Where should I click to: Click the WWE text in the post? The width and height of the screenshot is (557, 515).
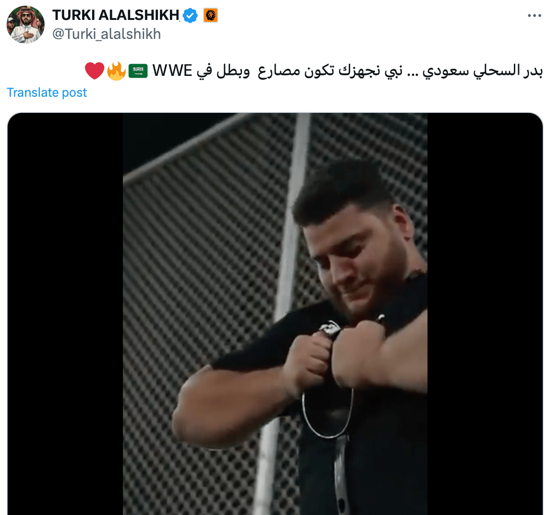(172, 70)
